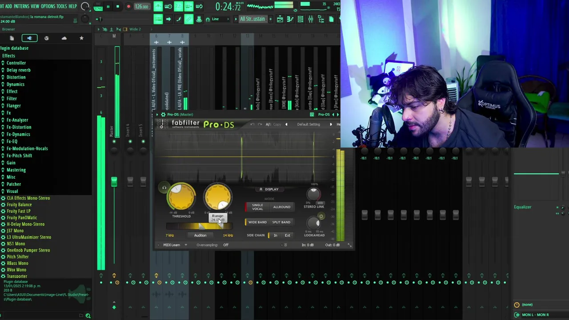This screenshot has width=569, height=320.
Task: Collapse the Plugin database tree node
Action: click(14, 48)
